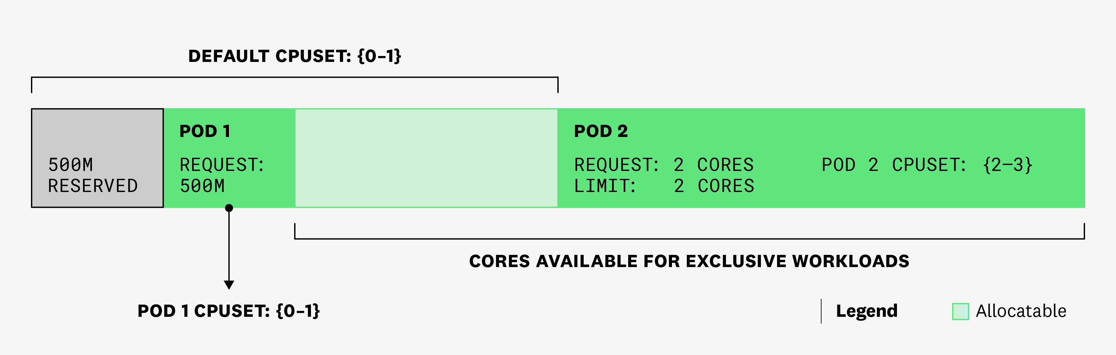Click the POD 1 CPUSET: {0-1} label

point(228,311)
